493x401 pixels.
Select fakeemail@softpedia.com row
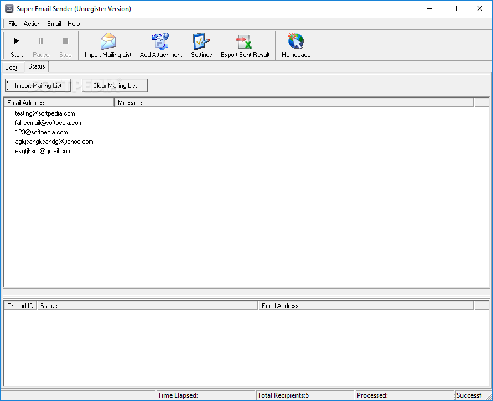point(49,123)
